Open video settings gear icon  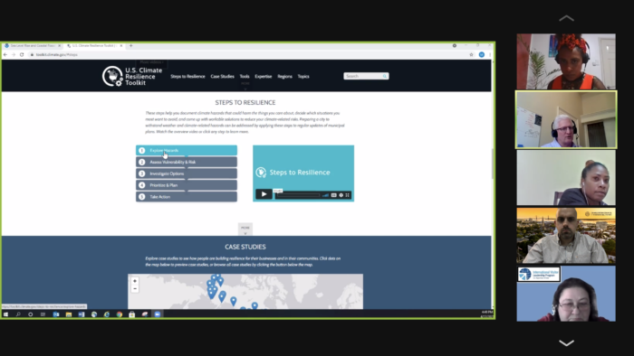tap(341, 195)
